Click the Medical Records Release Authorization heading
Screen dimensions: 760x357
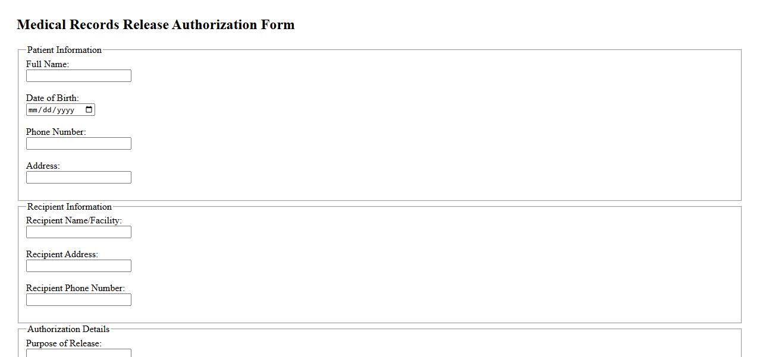[156, 25]
